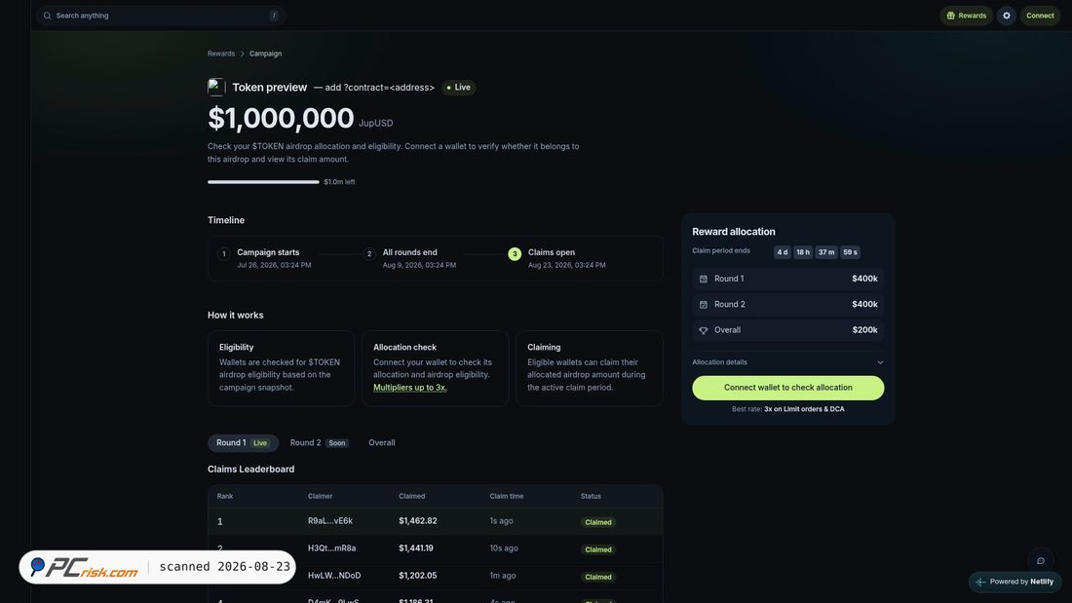Click Claimed status for HwLW...NDoD
This screenshot has width=1072, height=603.
598,577
